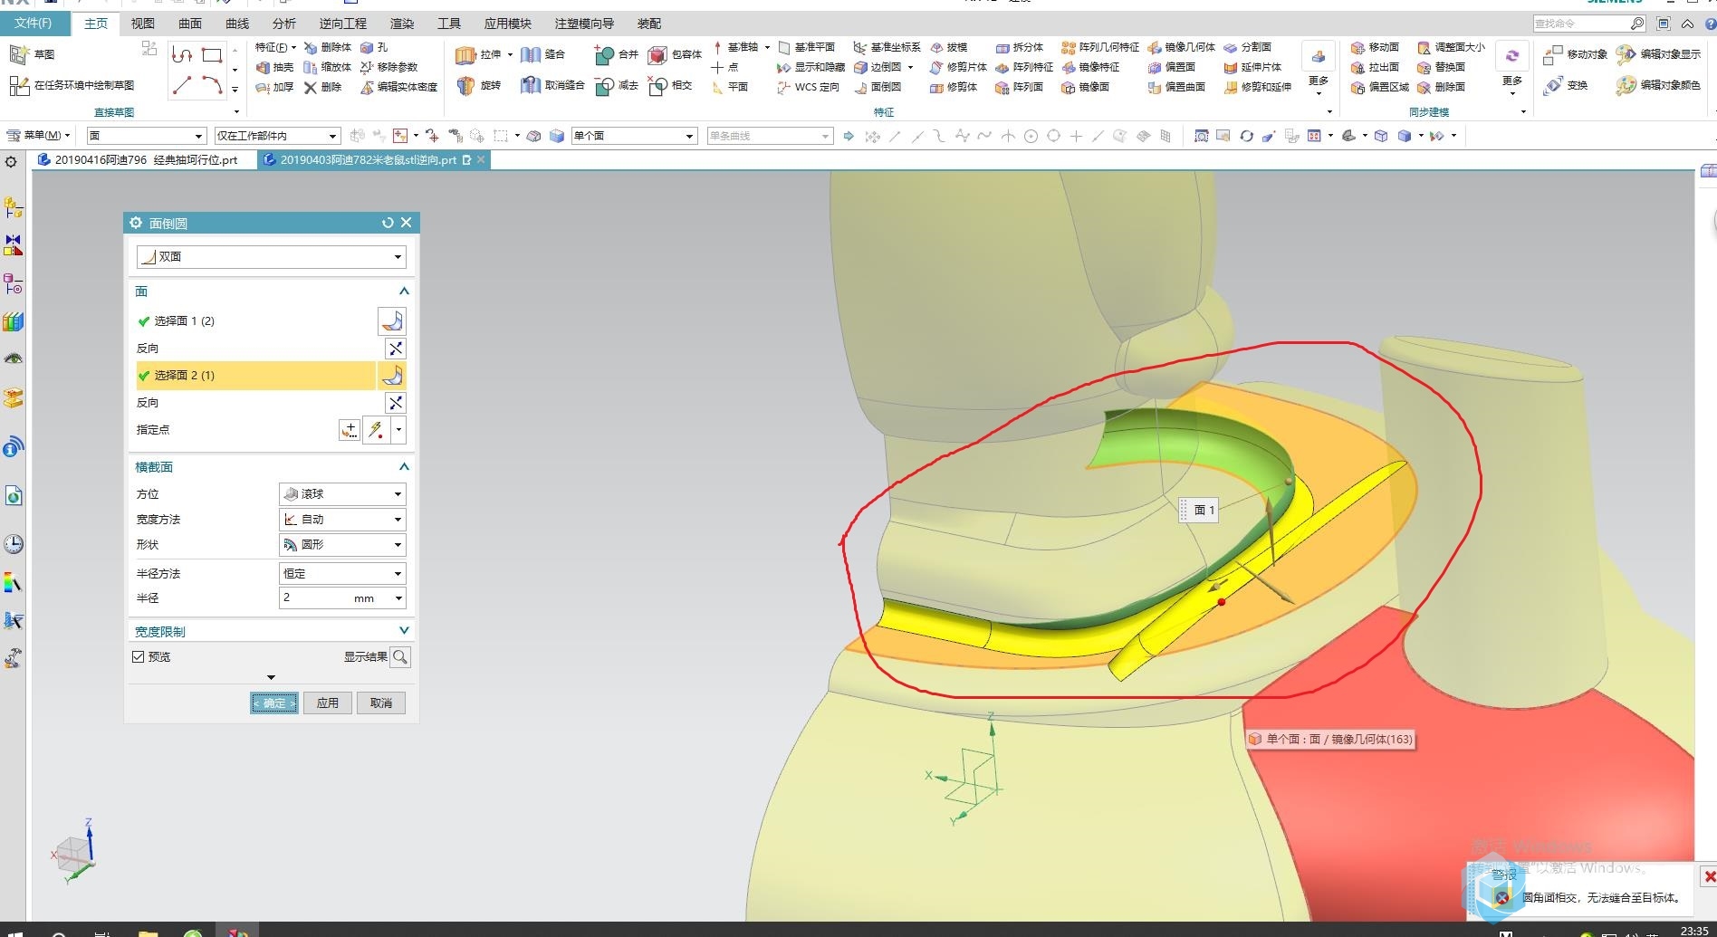Switch to the 应用模块 ribbon tab
The width and height of the screenshot is (1717, 937).
click(x=508, y=24)
